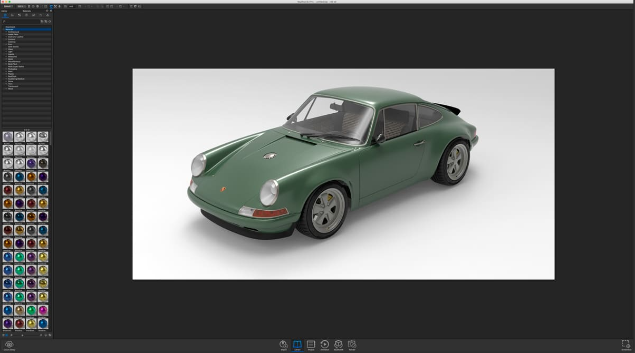Click the material search field
Screen dimensions: 635x353
21,22
